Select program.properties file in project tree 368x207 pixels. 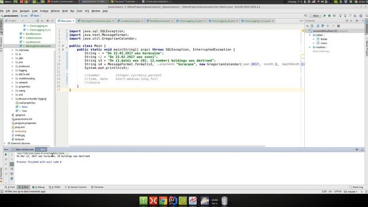(25, 123)
